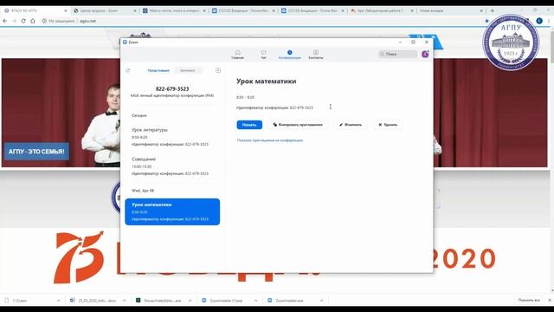
Task: Open the Контакты contacts icon in Zoom
Action: pyautogui.click(x=316, y=54)
